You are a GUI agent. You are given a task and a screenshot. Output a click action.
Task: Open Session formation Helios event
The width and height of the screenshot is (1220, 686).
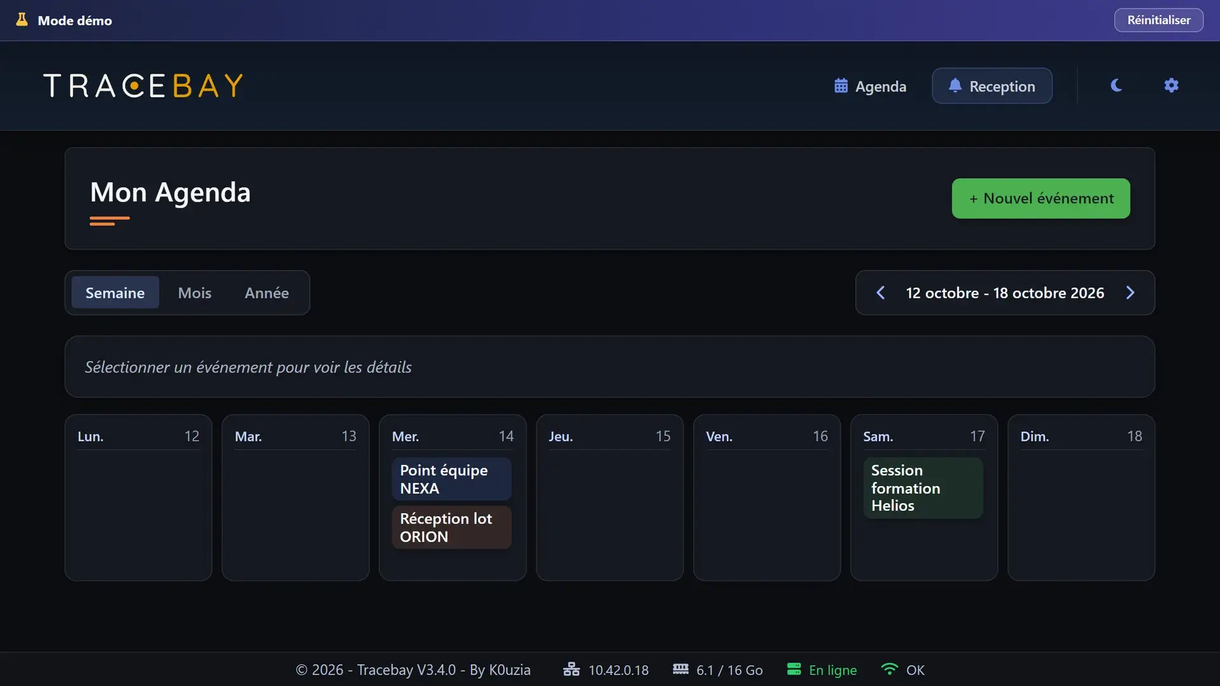923,488
